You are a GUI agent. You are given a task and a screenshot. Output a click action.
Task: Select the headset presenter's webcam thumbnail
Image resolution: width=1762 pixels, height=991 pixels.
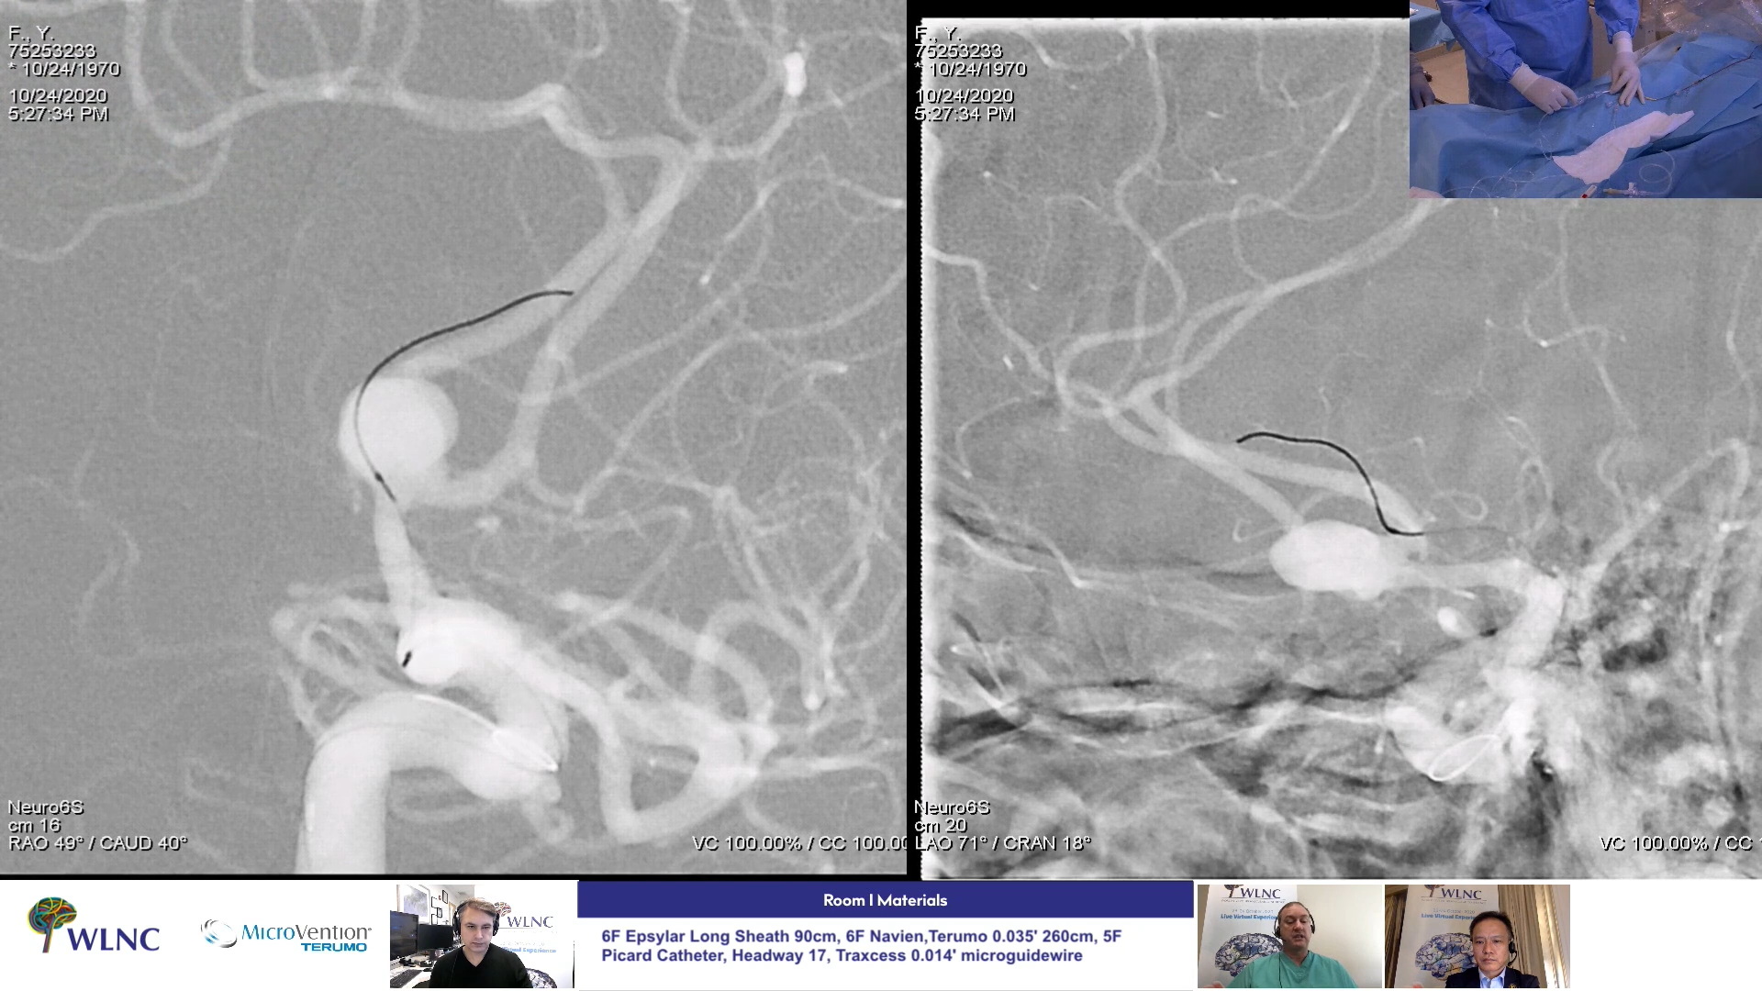point(482,936)
